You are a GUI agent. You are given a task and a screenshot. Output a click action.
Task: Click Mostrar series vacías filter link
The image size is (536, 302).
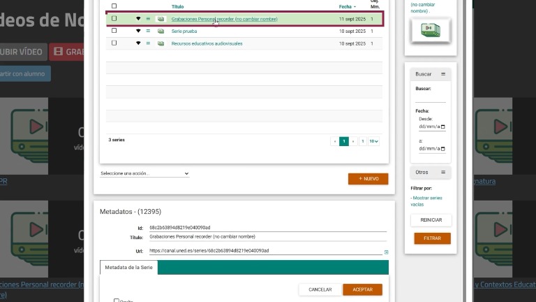click(426, 201)
